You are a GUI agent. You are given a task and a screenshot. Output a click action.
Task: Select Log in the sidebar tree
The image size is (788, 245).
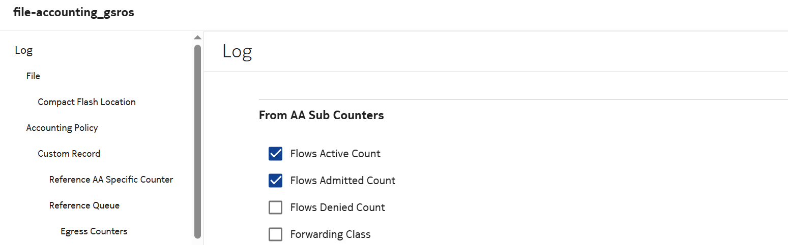24,50
